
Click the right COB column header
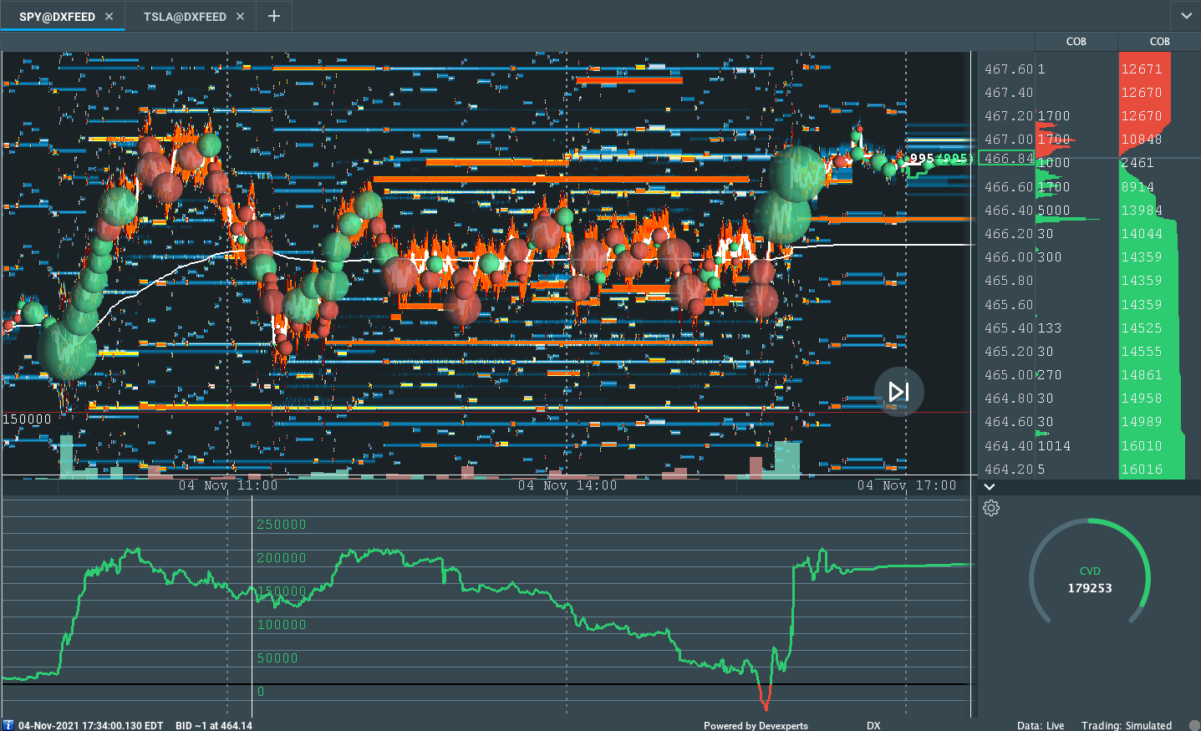pyautogui.click(x=1159, y=42)
